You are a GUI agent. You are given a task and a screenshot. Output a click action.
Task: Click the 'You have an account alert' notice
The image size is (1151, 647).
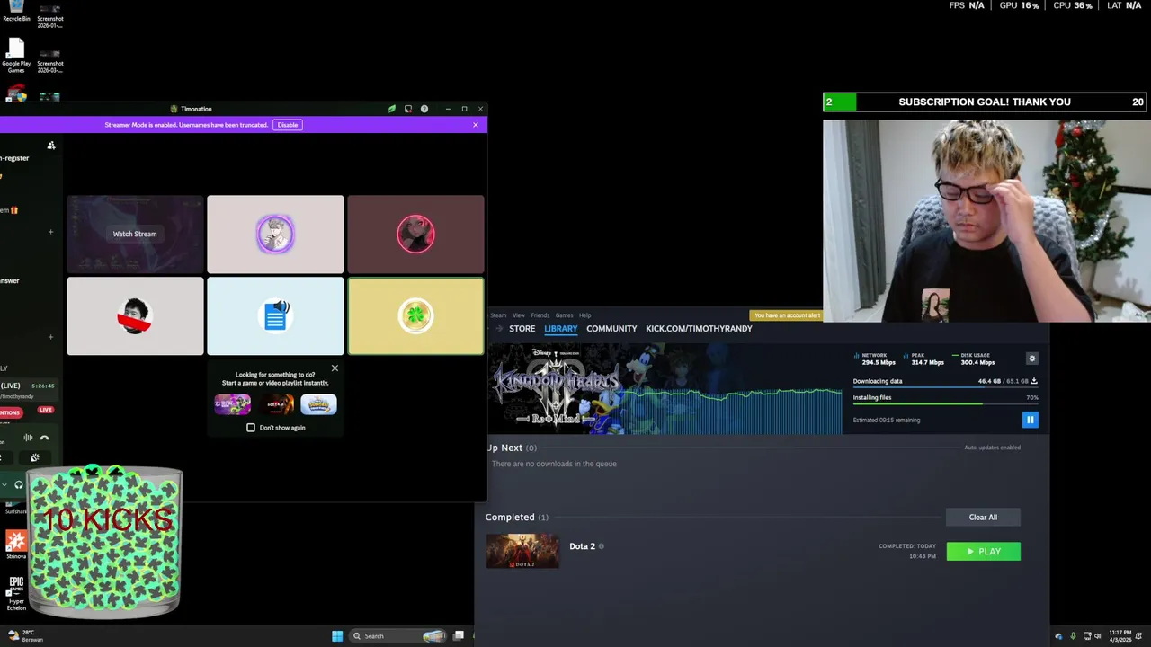click(x=787, y=315)
